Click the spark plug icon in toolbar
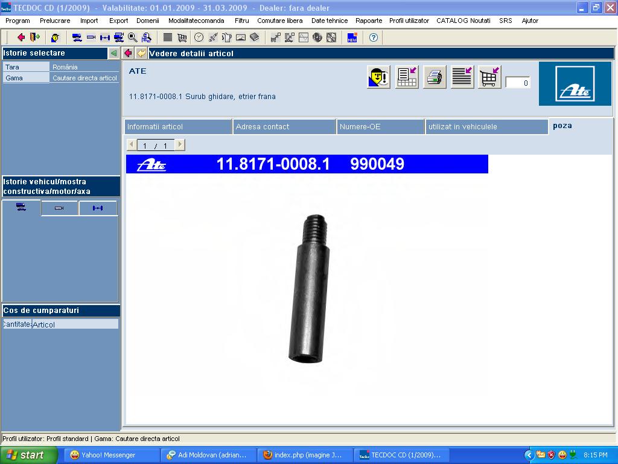This screenshot has width=618, height=464. [213, 37]
